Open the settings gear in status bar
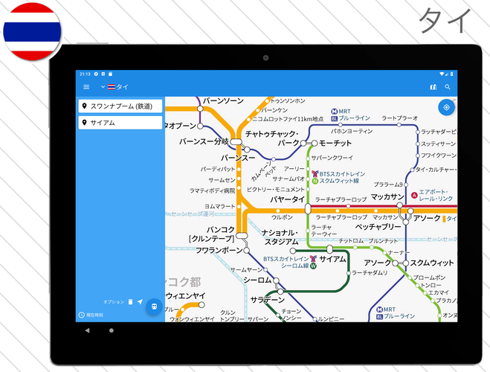Screen dimensions: 490x372 click(96, 74)
